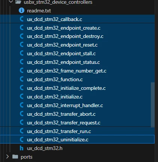Click the C icon of ux_dcd_stm32_function.c
Viewport: 158px width, 162px height.
[22, 79]
